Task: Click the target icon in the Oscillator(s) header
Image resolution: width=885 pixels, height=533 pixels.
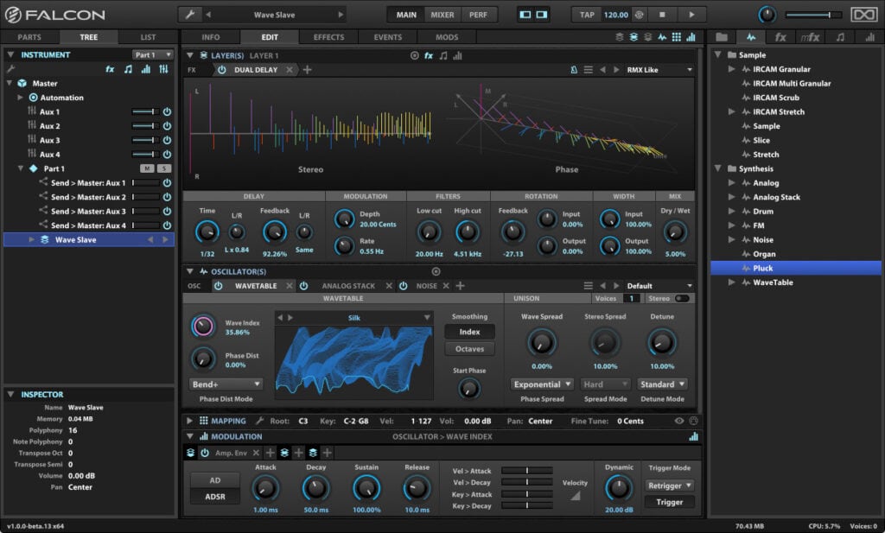Action: point(436,271)
